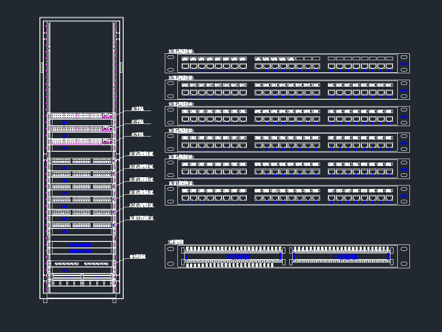Viewport: 442px width, 332px height.
Task: Select the title label above the 110 wiring panel
Action: (x=176, y=241)
